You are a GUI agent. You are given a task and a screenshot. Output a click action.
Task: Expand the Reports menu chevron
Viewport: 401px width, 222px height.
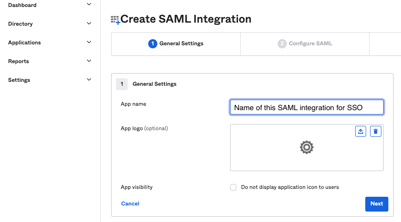click(x=89, y=61)
